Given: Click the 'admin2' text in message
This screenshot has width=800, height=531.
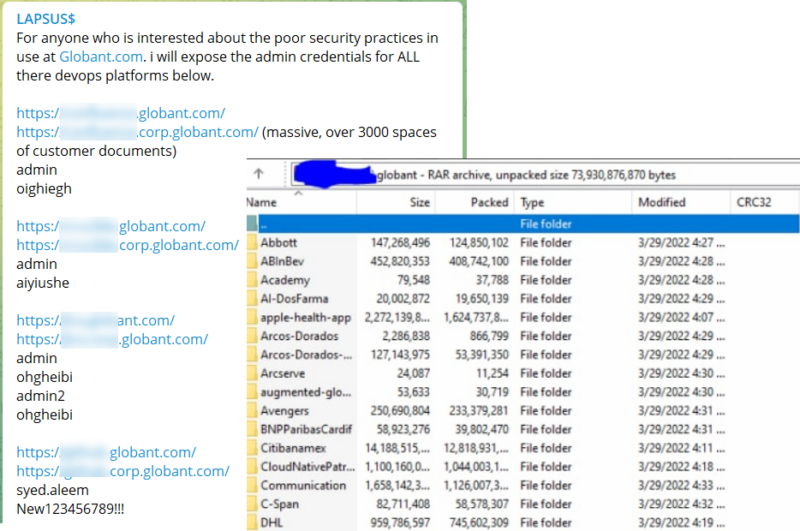Looking at the screenshot, I should (x=41, y=396).
